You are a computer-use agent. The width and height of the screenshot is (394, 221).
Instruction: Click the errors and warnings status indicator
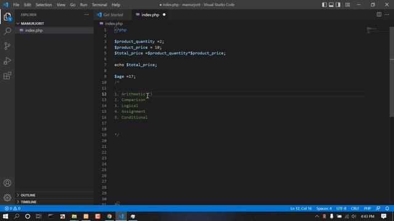click(x=12, y=209)
